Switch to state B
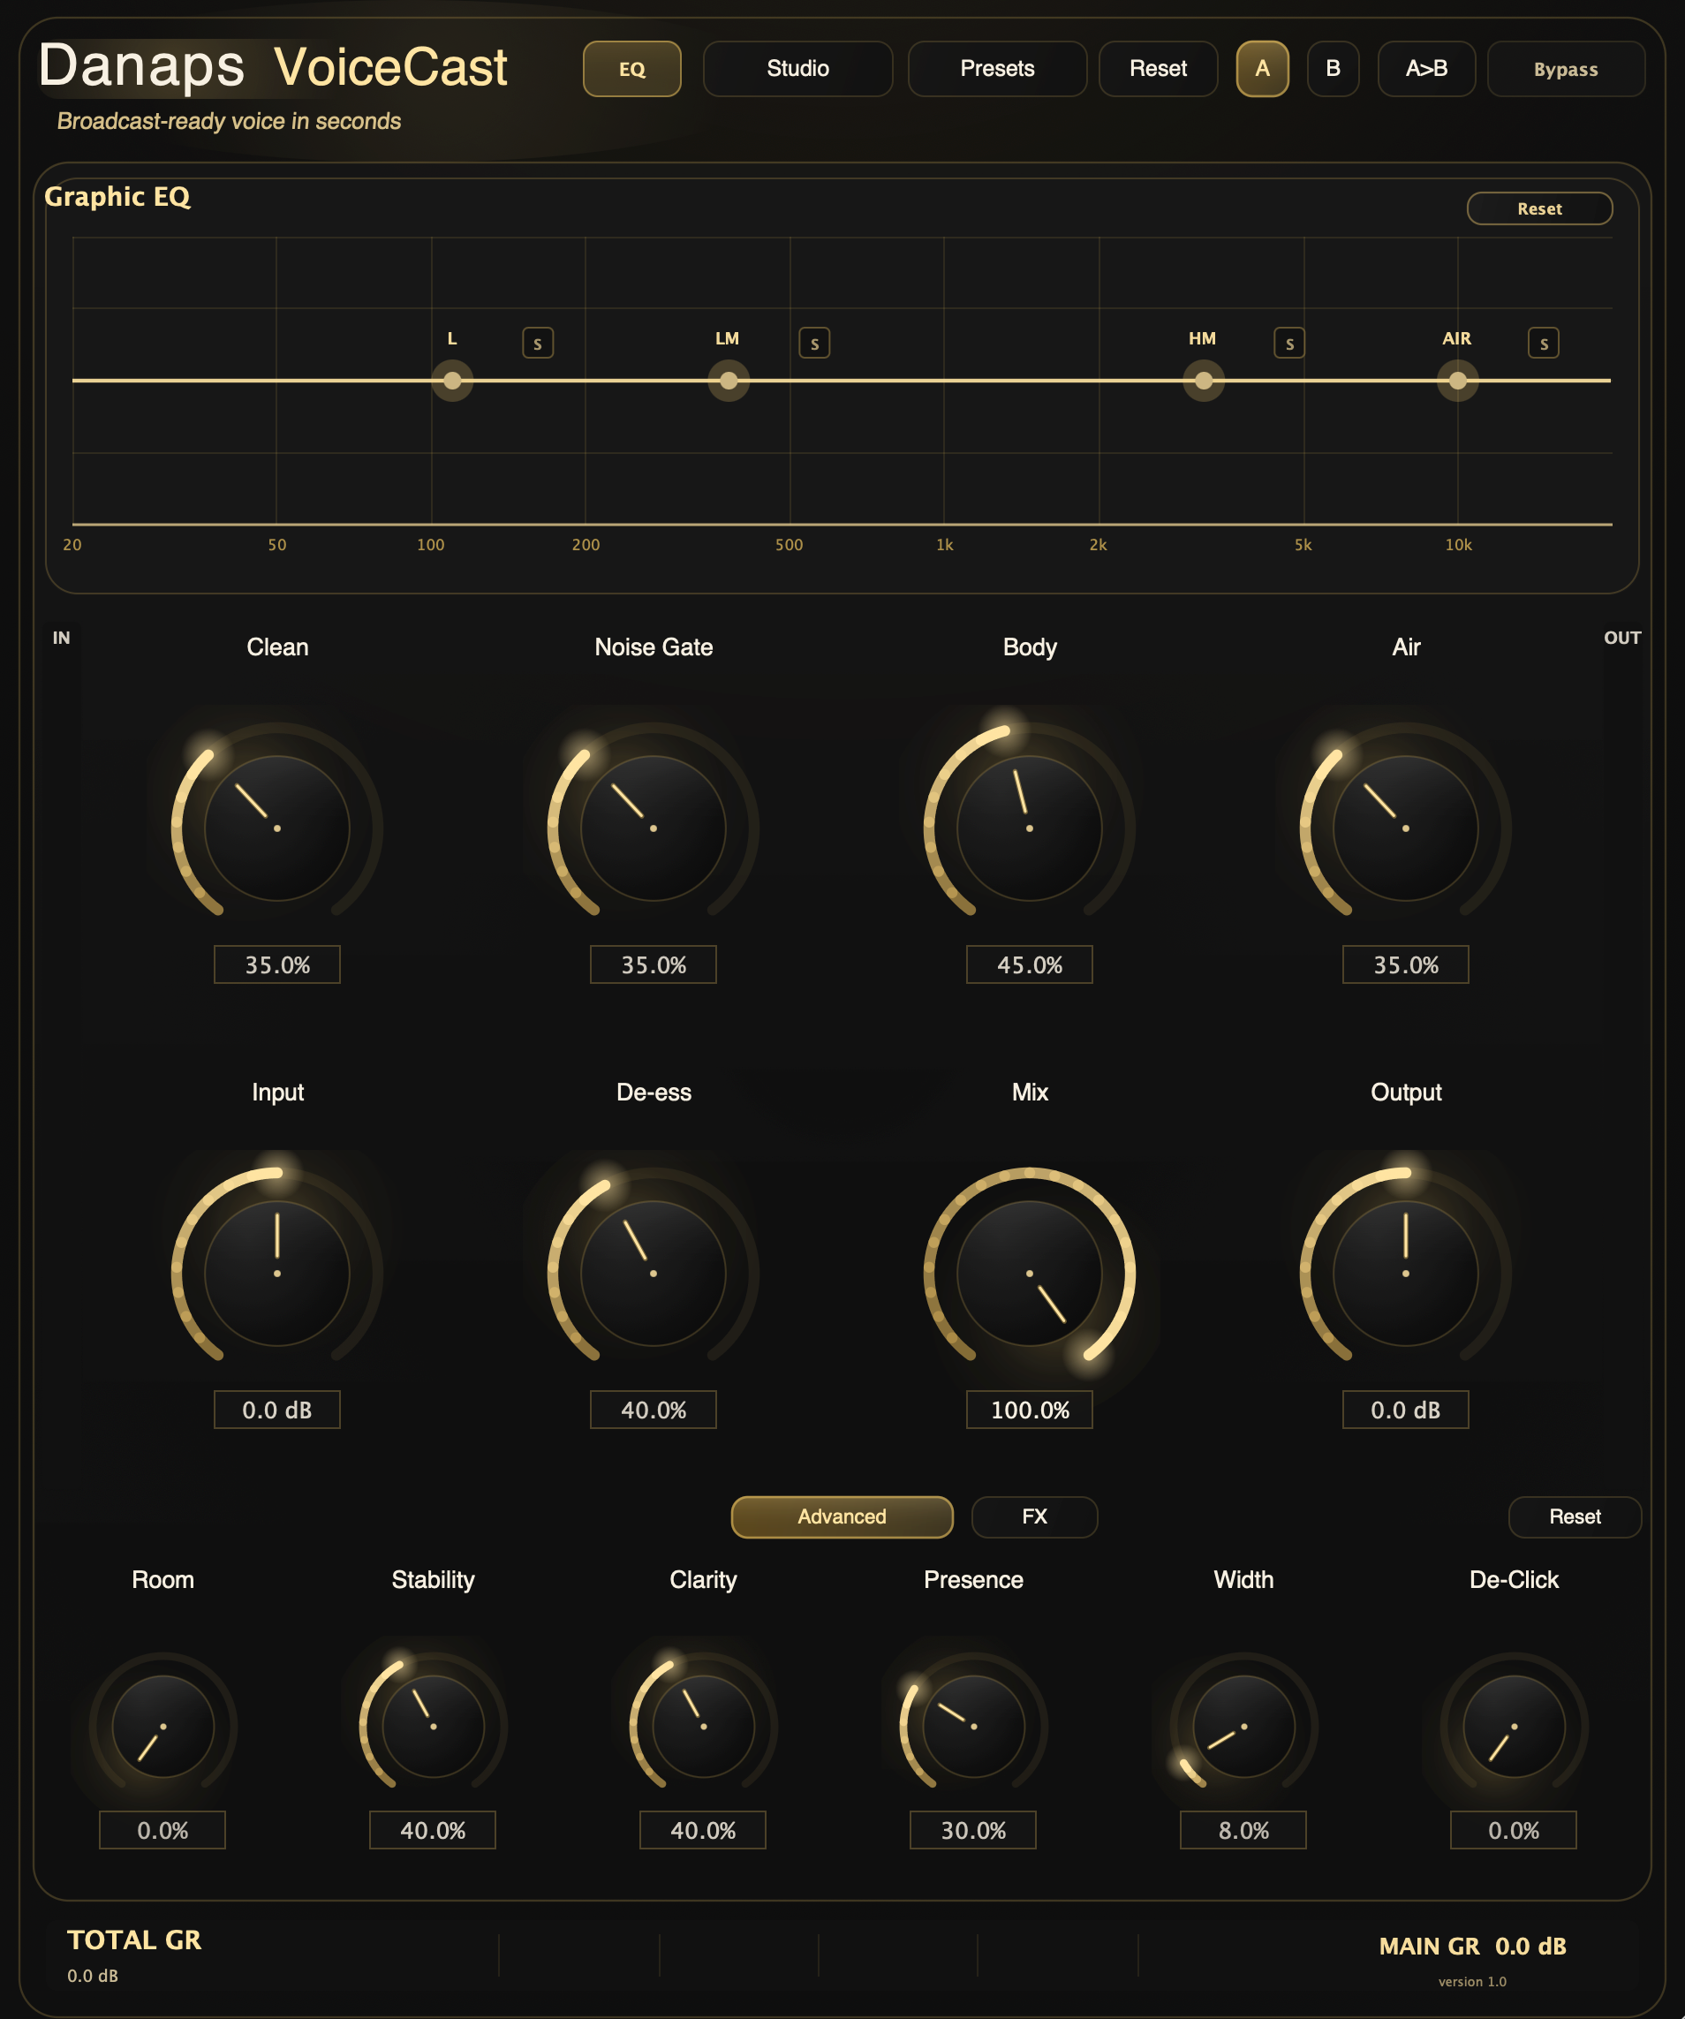Image resolution: width=1685 pixels, height=2019 pixels. (1334, 69)
